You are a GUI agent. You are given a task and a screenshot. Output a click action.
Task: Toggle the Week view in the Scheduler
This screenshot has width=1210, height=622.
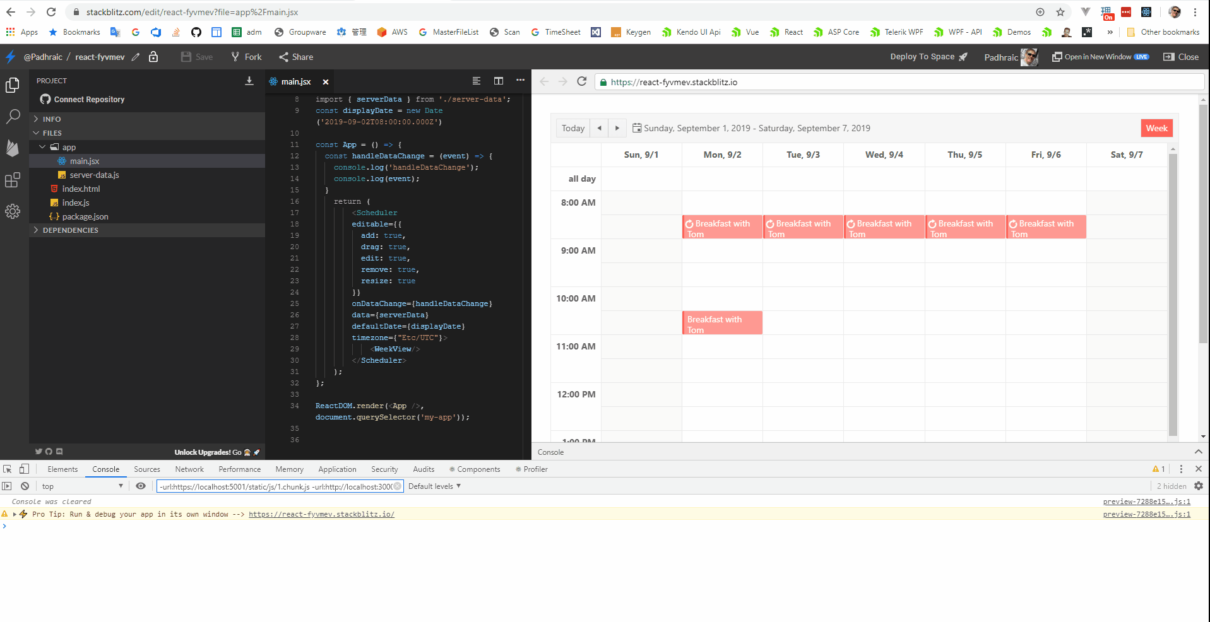tap(1156, 128)
